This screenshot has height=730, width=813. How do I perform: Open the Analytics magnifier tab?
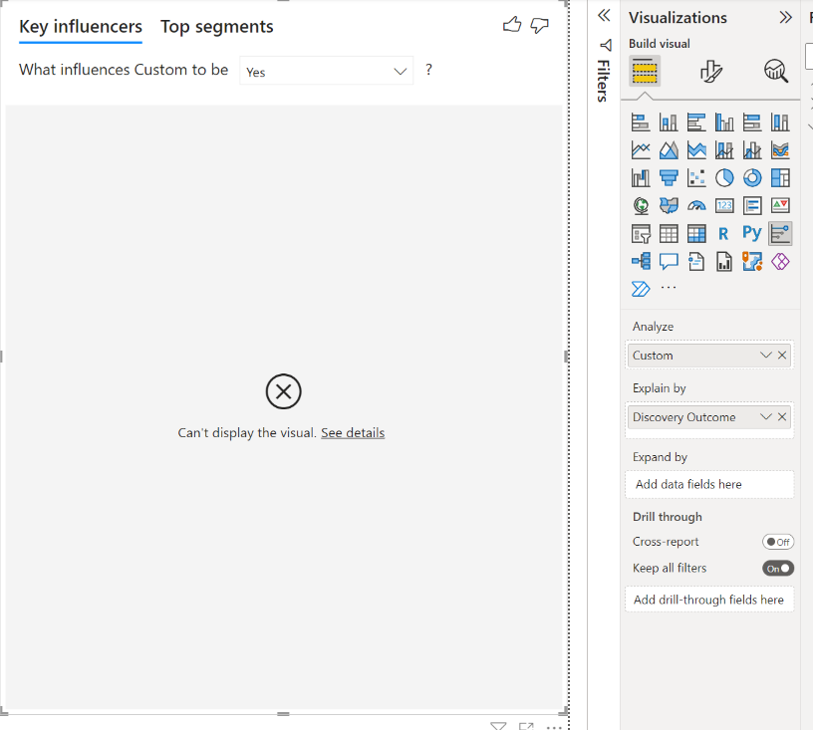click(x=776, y=71)
